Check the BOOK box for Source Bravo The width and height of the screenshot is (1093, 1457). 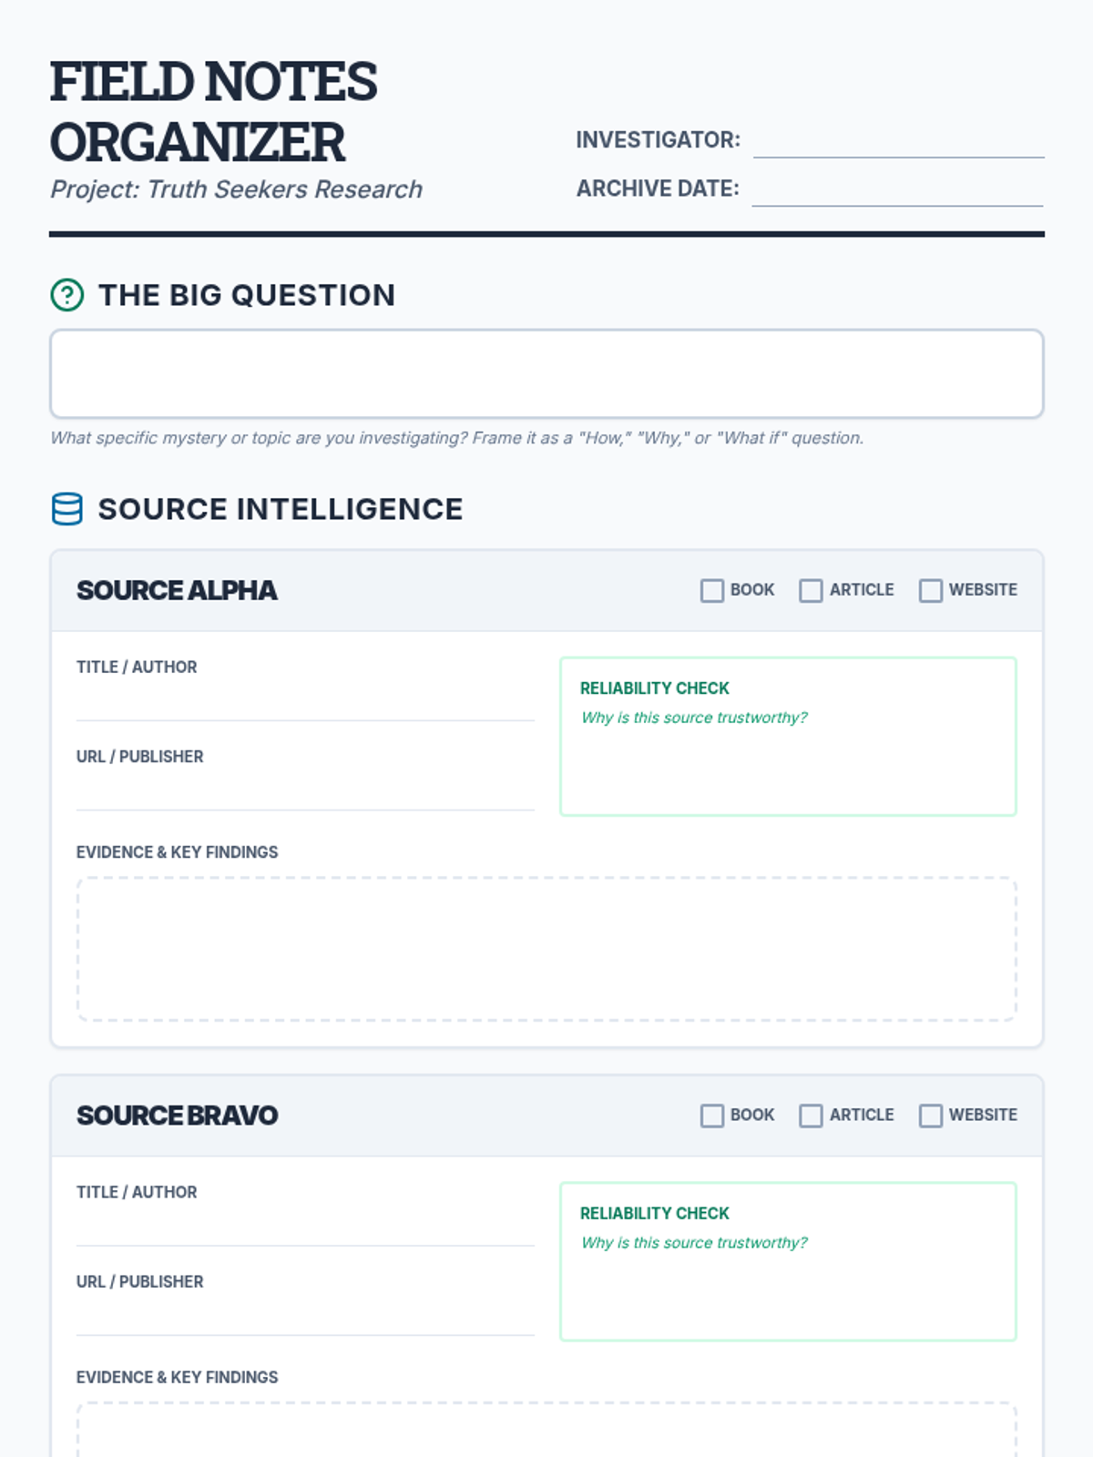point(712,1116)
